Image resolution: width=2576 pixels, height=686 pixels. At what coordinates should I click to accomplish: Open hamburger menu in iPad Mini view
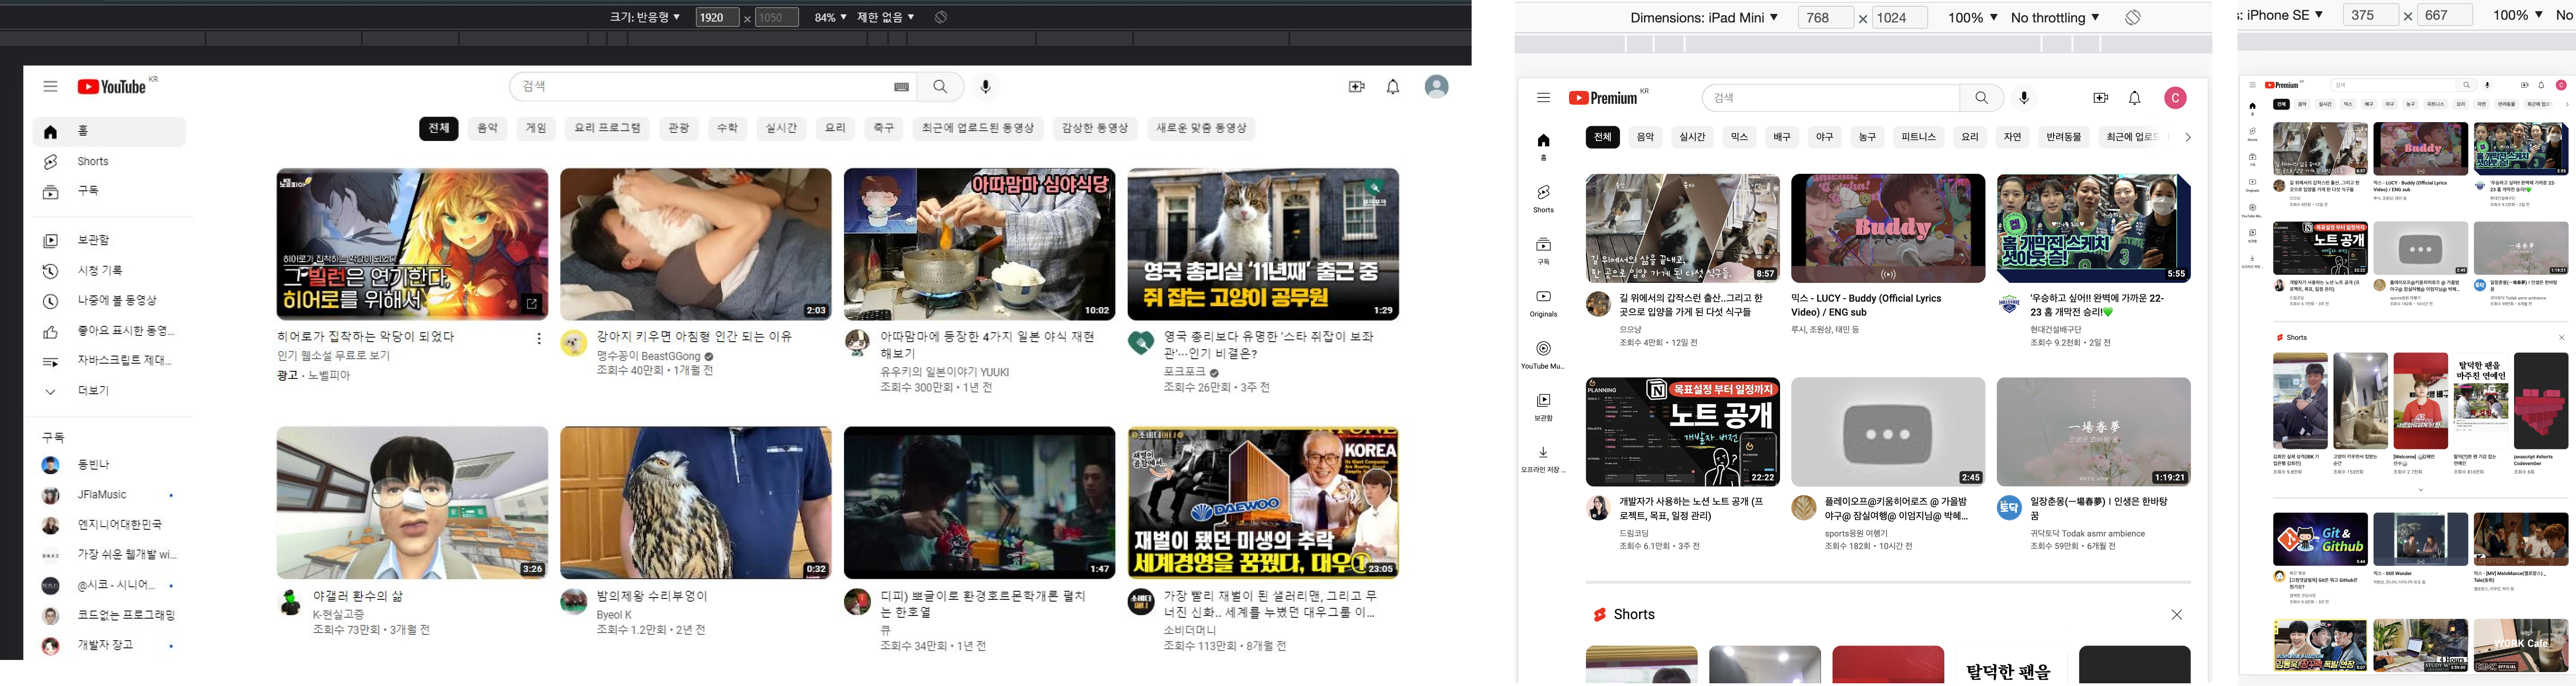click(1543, 98)
